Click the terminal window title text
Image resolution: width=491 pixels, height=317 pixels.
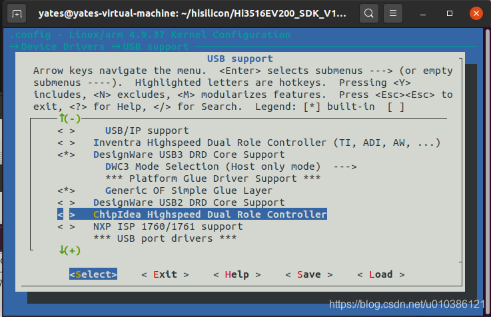click(x=193, y=13)
